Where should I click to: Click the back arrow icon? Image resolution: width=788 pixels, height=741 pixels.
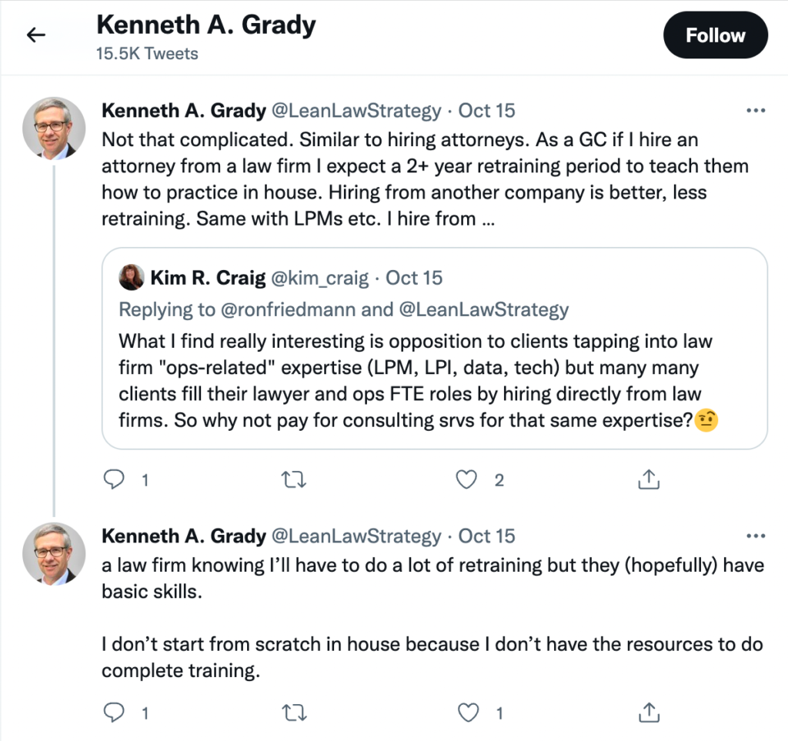pyautogui.click(x=36, y=35)
